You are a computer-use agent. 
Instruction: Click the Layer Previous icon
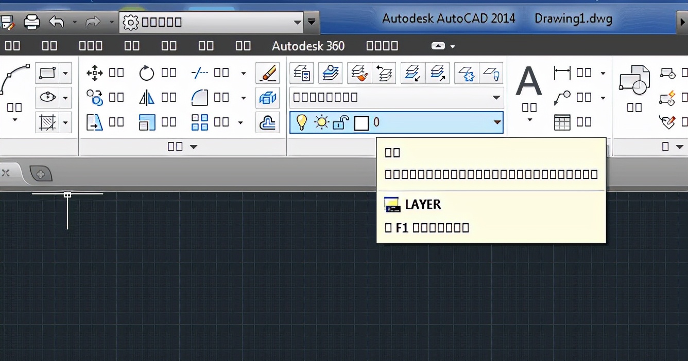(x=384, y=73)
